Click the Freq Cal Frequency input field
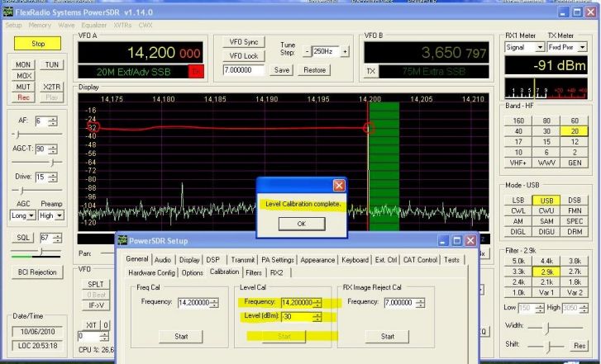Image resolution: width=601 pixels, height=364 pixels. 194,303
